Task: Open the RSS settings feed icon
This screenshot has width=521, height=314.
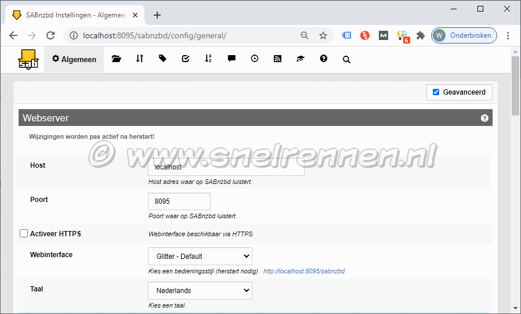Action: coord(277,59)
